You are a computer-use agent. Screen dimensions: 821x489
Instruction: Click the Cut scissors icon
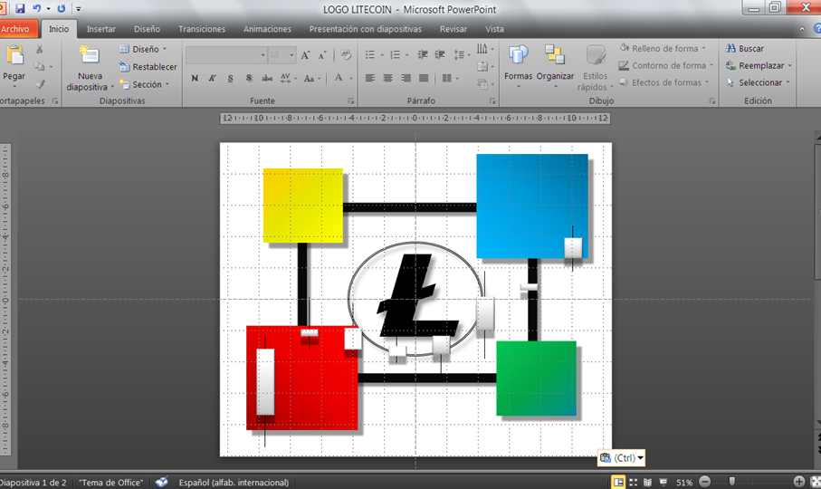(x=39, y=49)
